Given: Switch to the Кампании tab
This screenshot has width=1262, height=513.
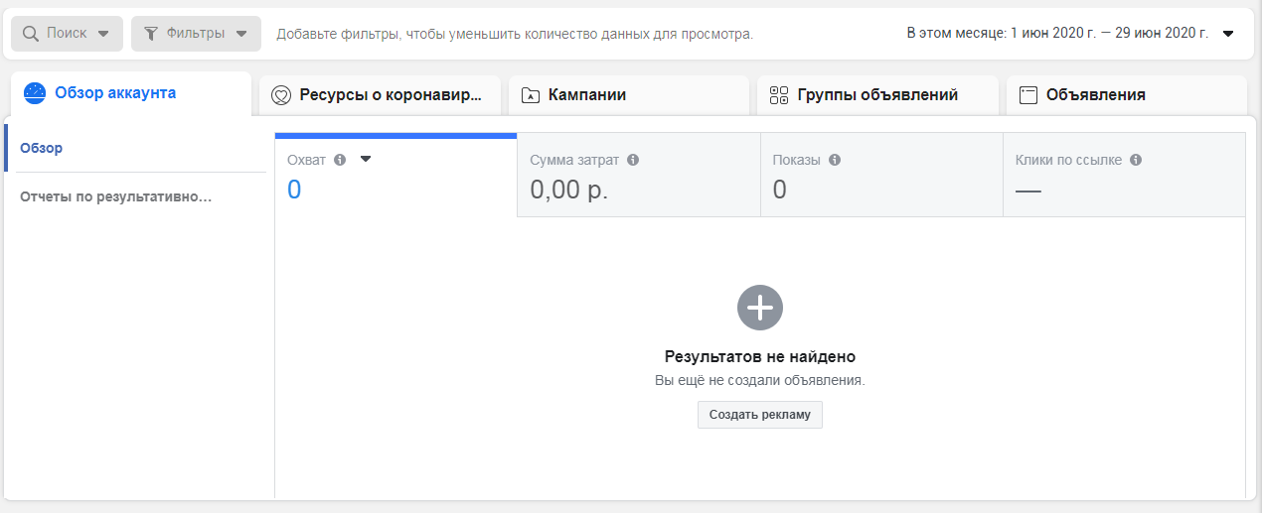Looking at the screenshot, I should [x=586, y=95].
